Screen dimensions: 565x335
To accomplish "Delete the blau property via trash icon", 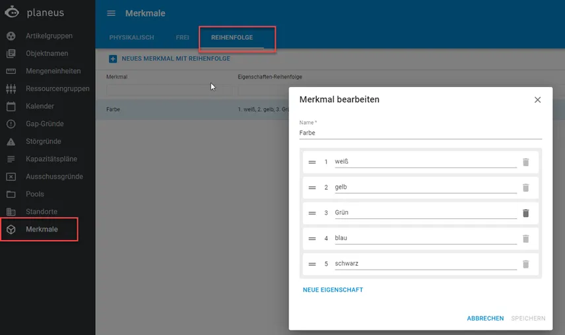I will [x=525, y=239].
